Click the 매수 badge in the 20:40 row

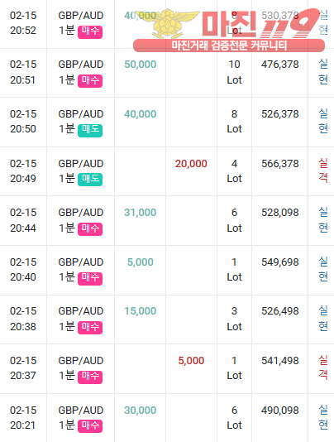(x=90, y=278)
